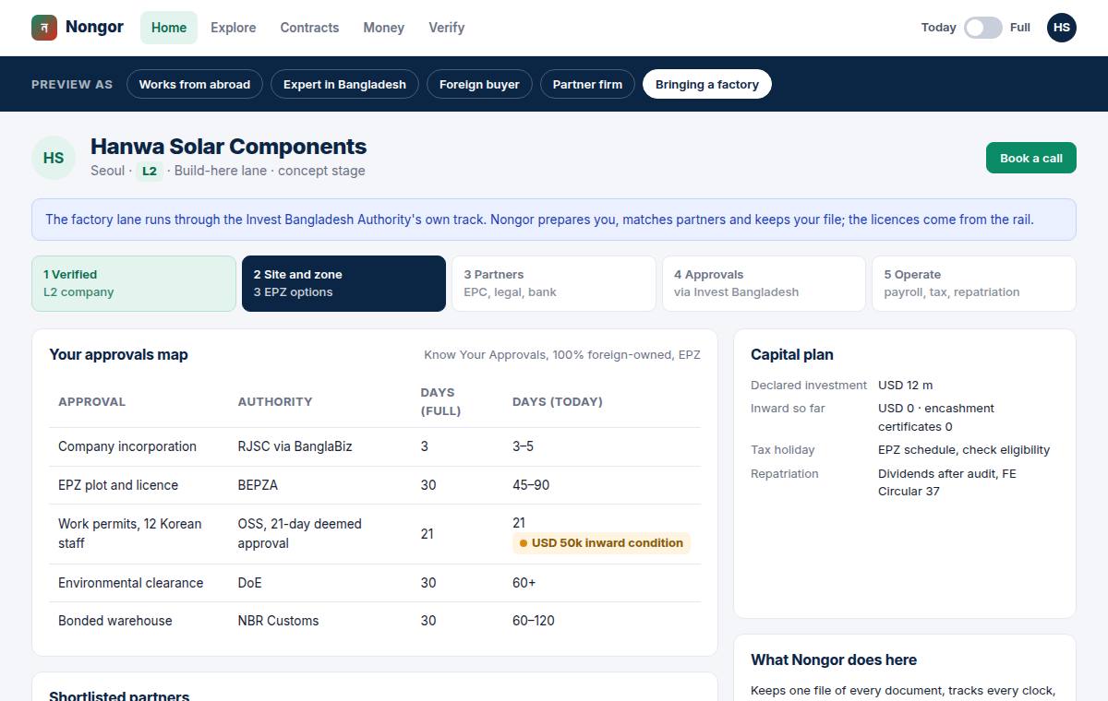Open the Contracts section
Screen dimensions: 1108x701
[309, 28]
